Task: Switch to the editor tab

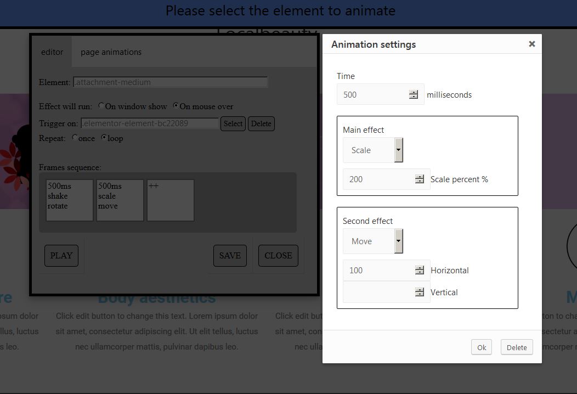Action: click(52, 52)
